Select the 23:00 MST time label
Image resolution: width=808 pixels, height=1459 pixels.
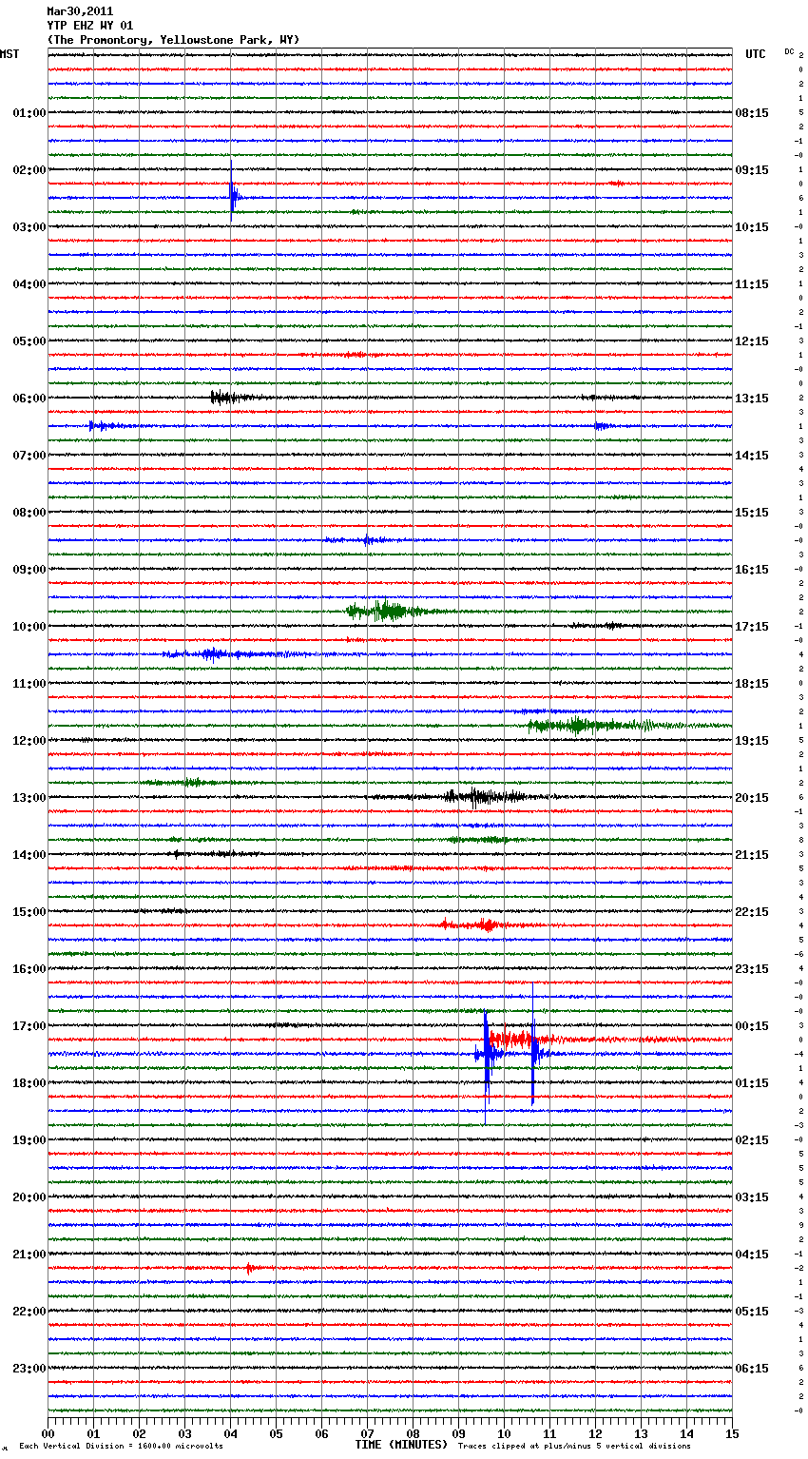(x=29, y=1369)
